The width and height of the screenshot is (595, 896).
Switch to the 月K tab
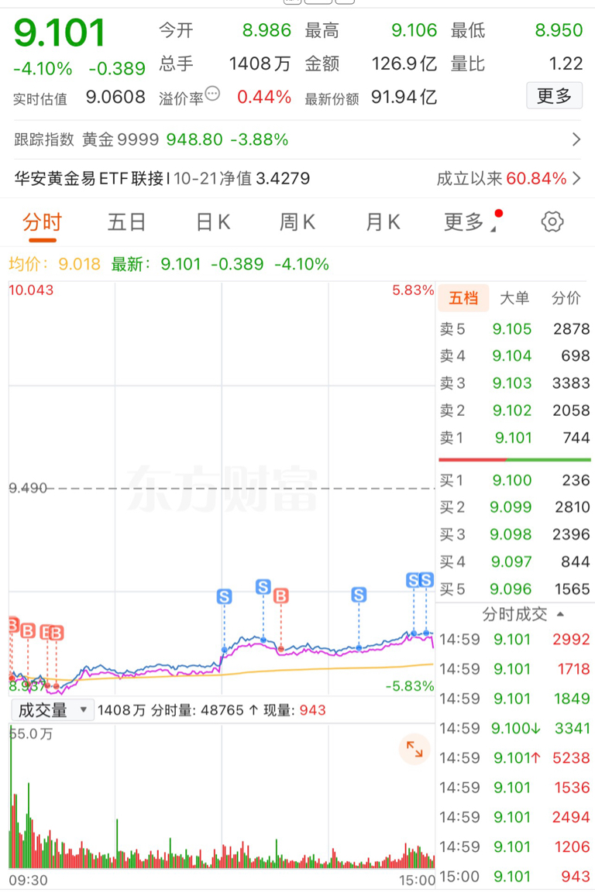tap(383, 221)
